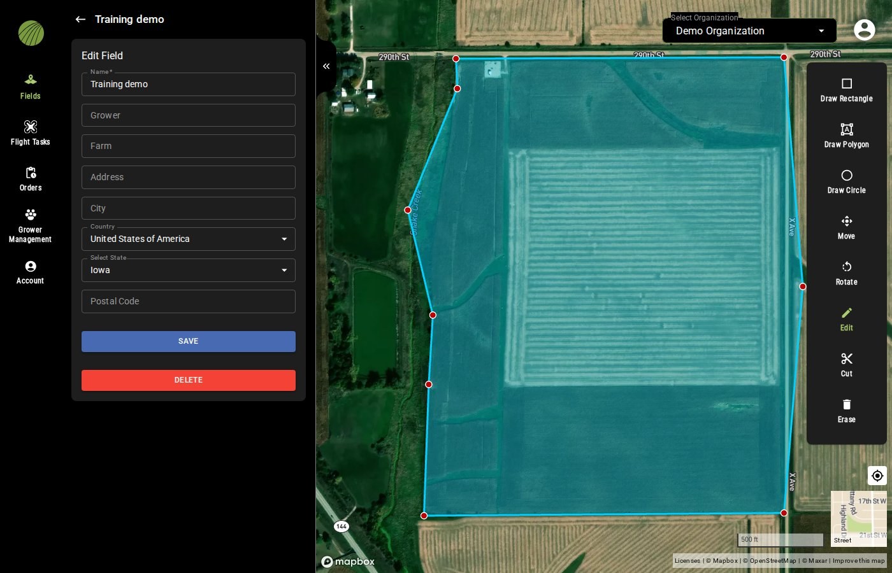Open the Select State dropdown

[189, 270]
